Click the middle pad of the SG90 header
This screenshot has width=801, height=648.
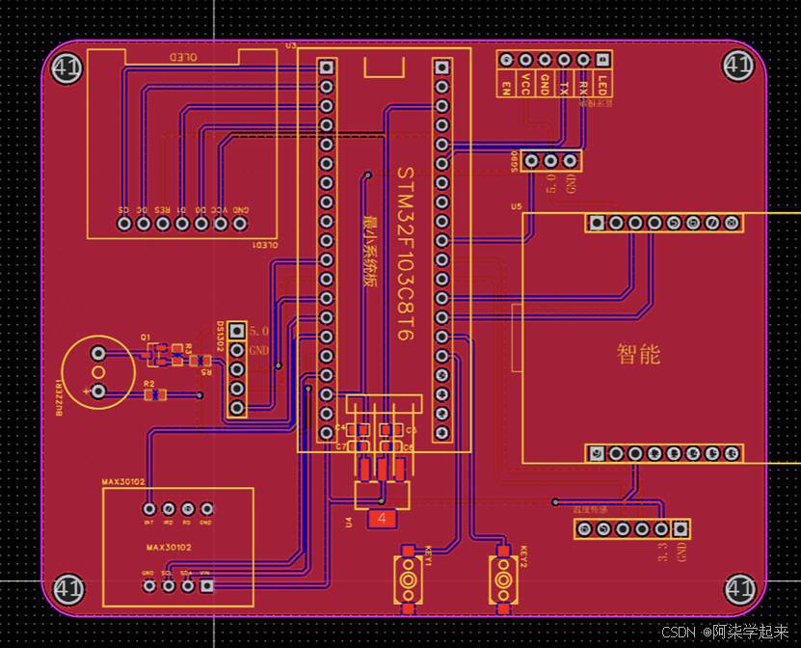pyautogui.click(x=550, y=161)
